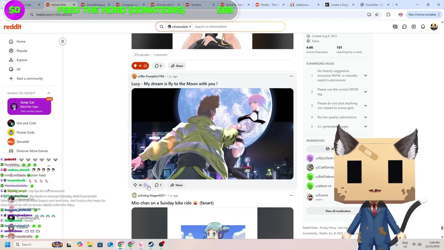Open the Jump Cat game icon

[14, 107]
